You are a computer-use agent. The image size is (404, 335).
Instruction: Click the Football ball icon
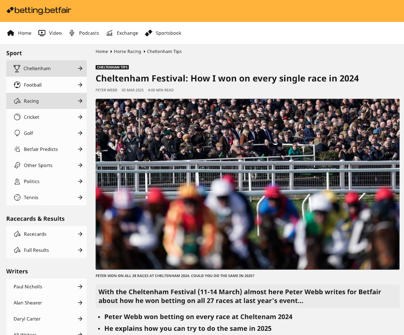[x=17, y=85]
